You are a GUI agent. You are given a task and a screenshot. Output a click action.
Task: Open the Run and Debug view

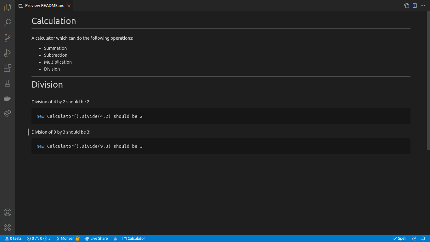[x=8, y=53]
